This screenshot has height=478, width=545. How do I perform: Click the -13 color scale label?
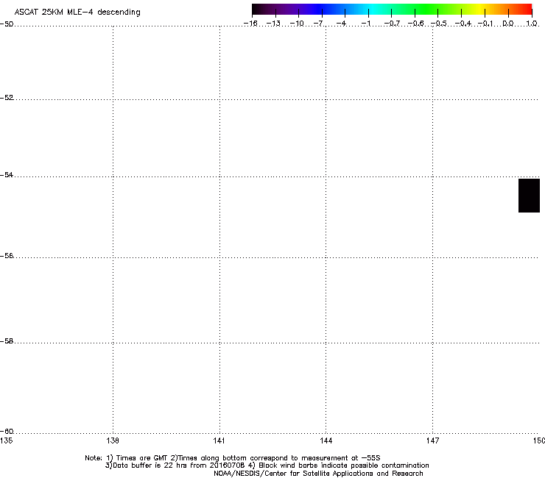pos(273,24)
